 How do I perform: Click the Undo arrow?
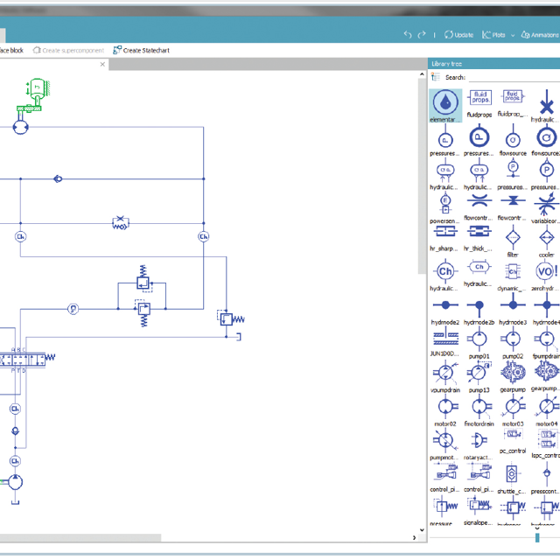[x=408, y=34]
